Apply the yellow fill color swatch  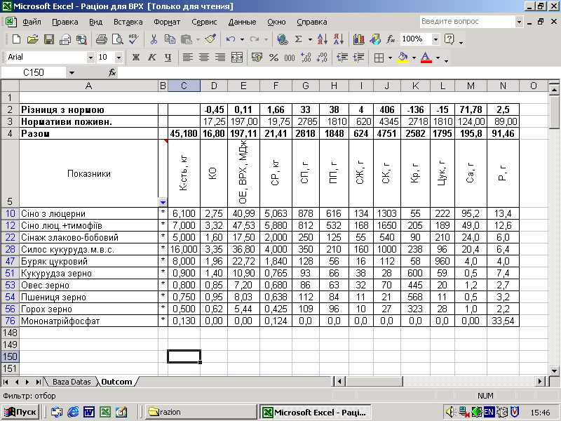click(402, 57)
